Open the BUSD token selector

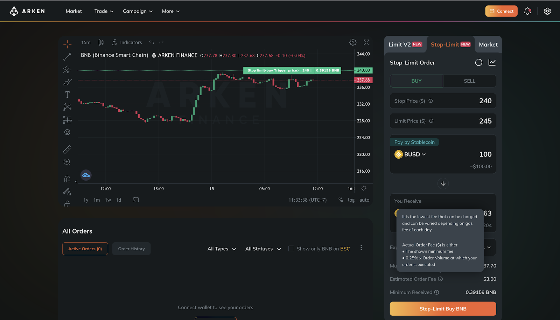tap(410, 154)
